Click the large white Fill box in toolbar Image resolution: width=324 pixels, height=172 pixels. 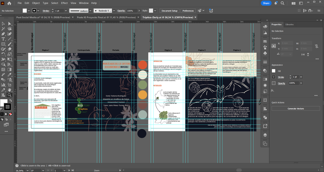click(3, 103)
